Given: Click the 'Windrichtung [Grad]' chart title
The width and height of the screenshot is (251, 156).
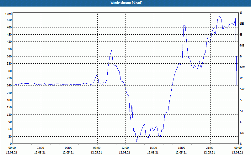Looking at the screenshot, I should tap(126, 3).
